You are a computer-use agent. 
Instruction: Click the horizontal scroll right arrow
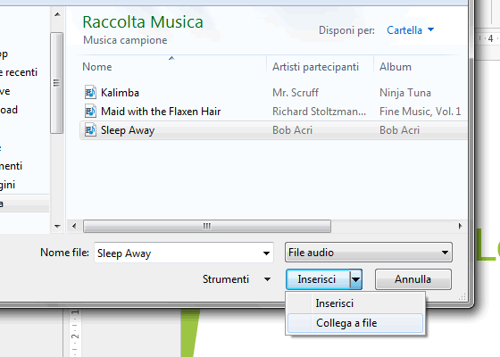point(460,227)
